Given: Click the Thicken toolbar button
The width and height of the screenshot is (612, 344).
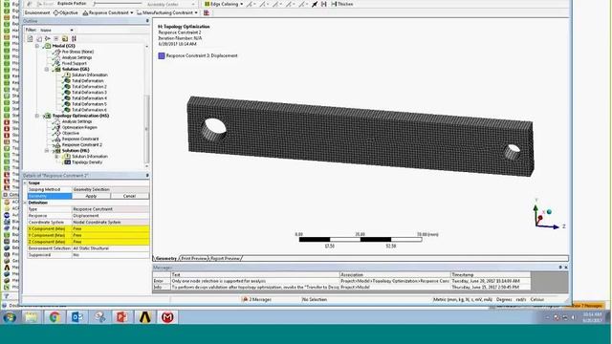Looking at the screenshot, I should (342, 4).
